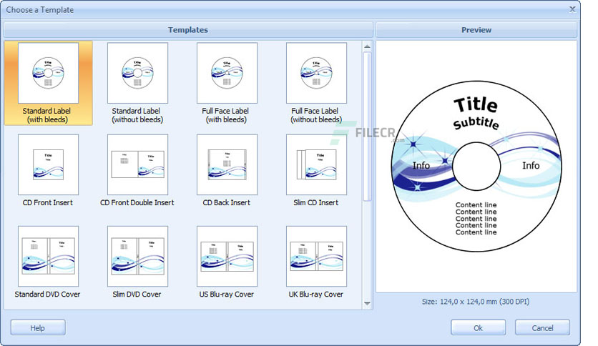The height and width of the screenshot is (346, 598).
Task: Choose the Full Face Label (without bleeds) template
Action: click(316, 83)
